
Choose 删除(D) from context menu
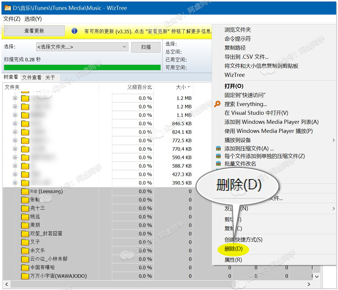point(233,249)
